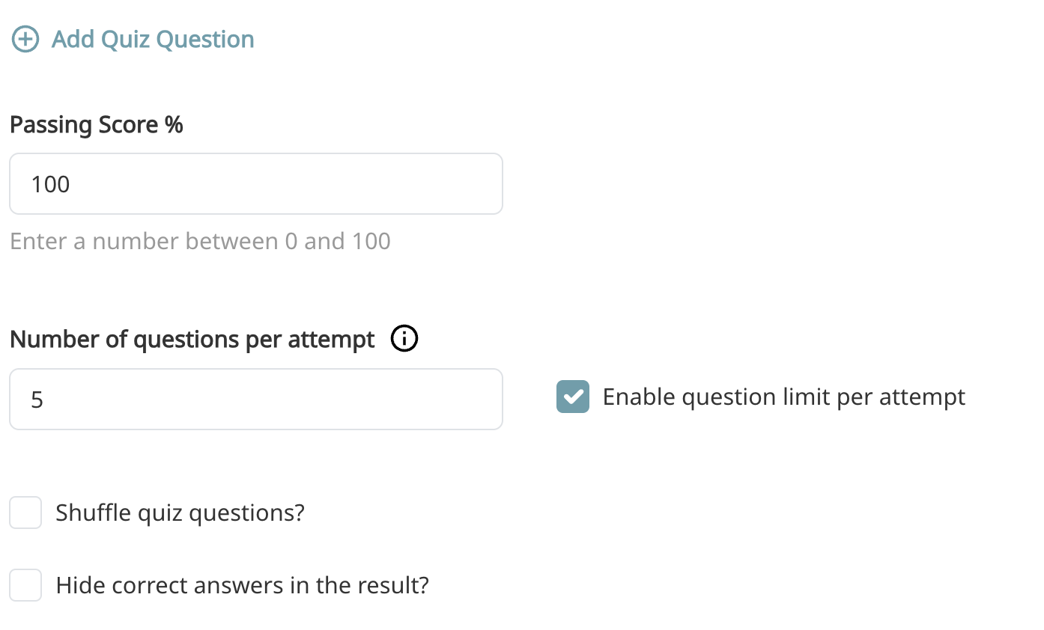Click the white checkmark in the teal checkbox
This screenshot has width=1044, height=630.
click(573, 397)
